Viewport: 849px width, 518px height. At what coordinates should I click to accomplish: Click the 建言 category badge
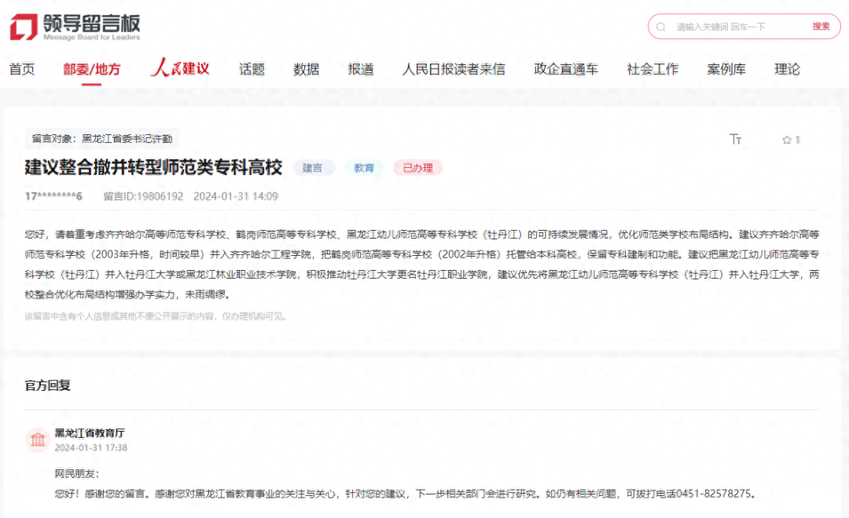[x=314, y=167]
